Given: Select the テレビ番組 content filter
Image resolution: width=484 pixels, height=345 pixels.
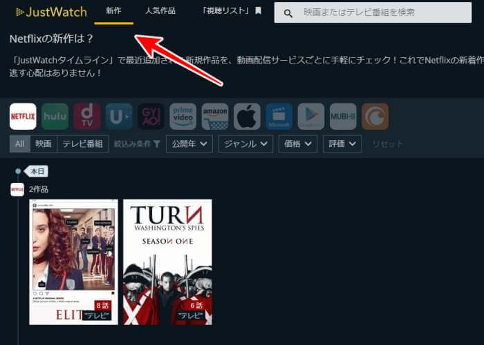Looking at the screenshot, I should (x=83, y=144).
